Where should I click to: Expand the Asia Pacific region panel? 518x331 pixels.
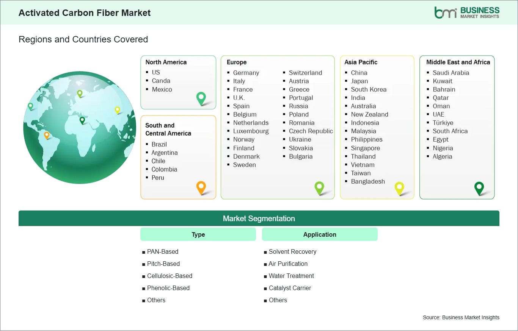point(377,127)
